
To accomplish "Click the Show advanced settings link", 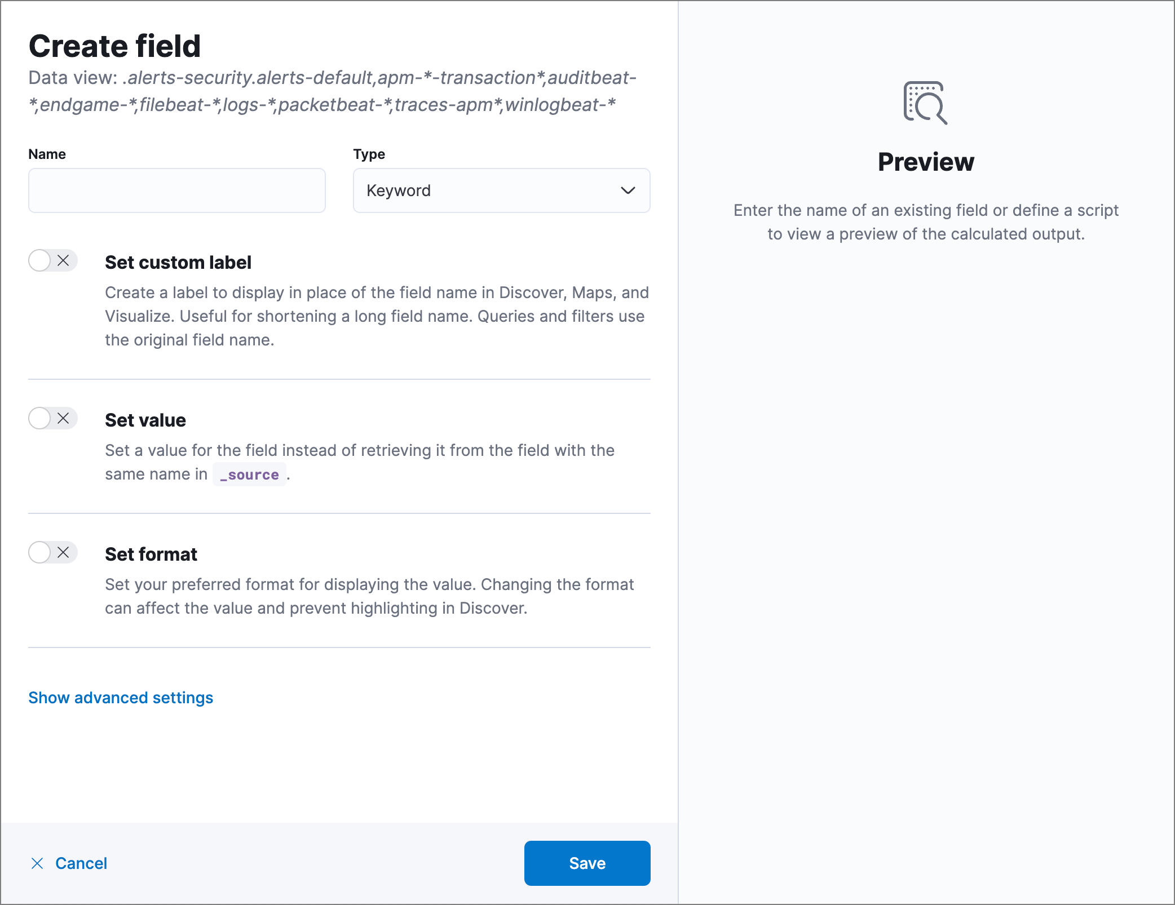I will pos(120,698).
